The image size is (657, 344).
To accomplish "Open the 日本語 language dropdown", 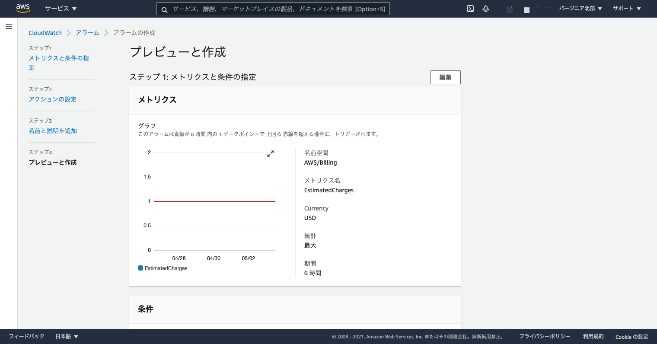I will (x=67, y=336).
